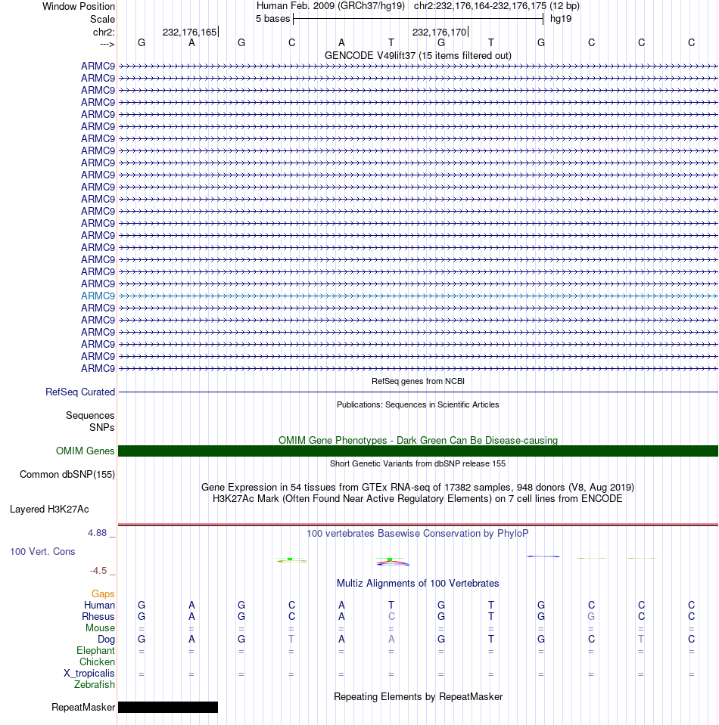Click the Sequences track label

pyautogui.click(x=90, y=416)
